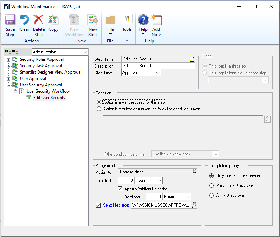Select 'Only one response needed' policy
Image resolution: width=280 pixels, height=237 pixels.
(x=211, y=175)
